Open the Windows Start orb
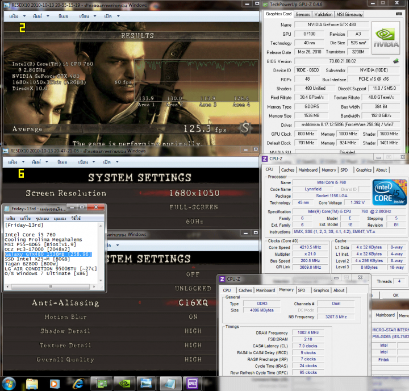This screenshot has height=391, width=409. click(x=9, y=384)
